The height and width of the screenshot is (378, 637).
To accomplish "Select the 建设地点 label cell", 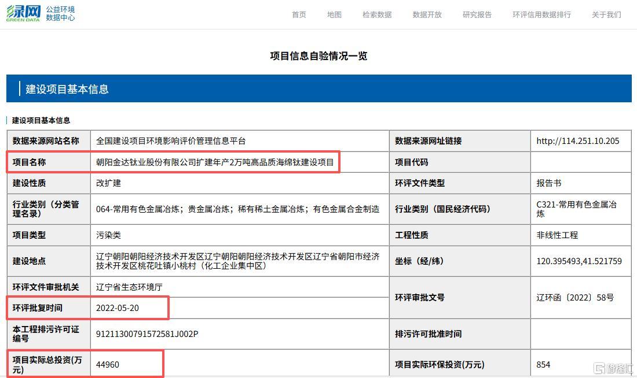I will click(x=49, y=261).
